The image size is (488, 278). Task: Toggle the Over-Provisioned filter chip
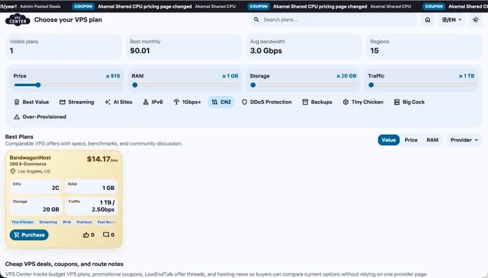40,117
